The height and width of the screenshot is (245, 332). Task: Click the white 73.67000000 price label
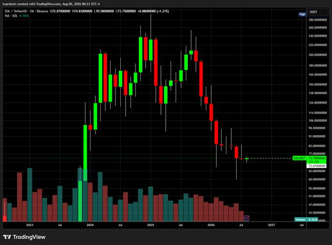(316, 166)
